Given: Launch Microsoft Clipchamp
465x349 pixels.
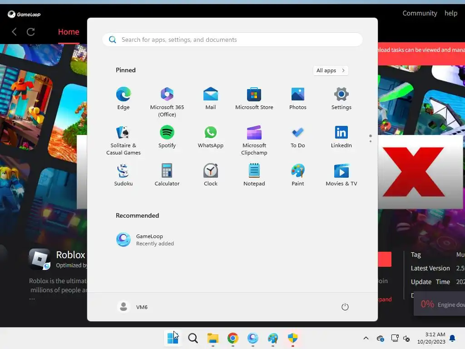Looking at the screenshot, I should point(254,140).
